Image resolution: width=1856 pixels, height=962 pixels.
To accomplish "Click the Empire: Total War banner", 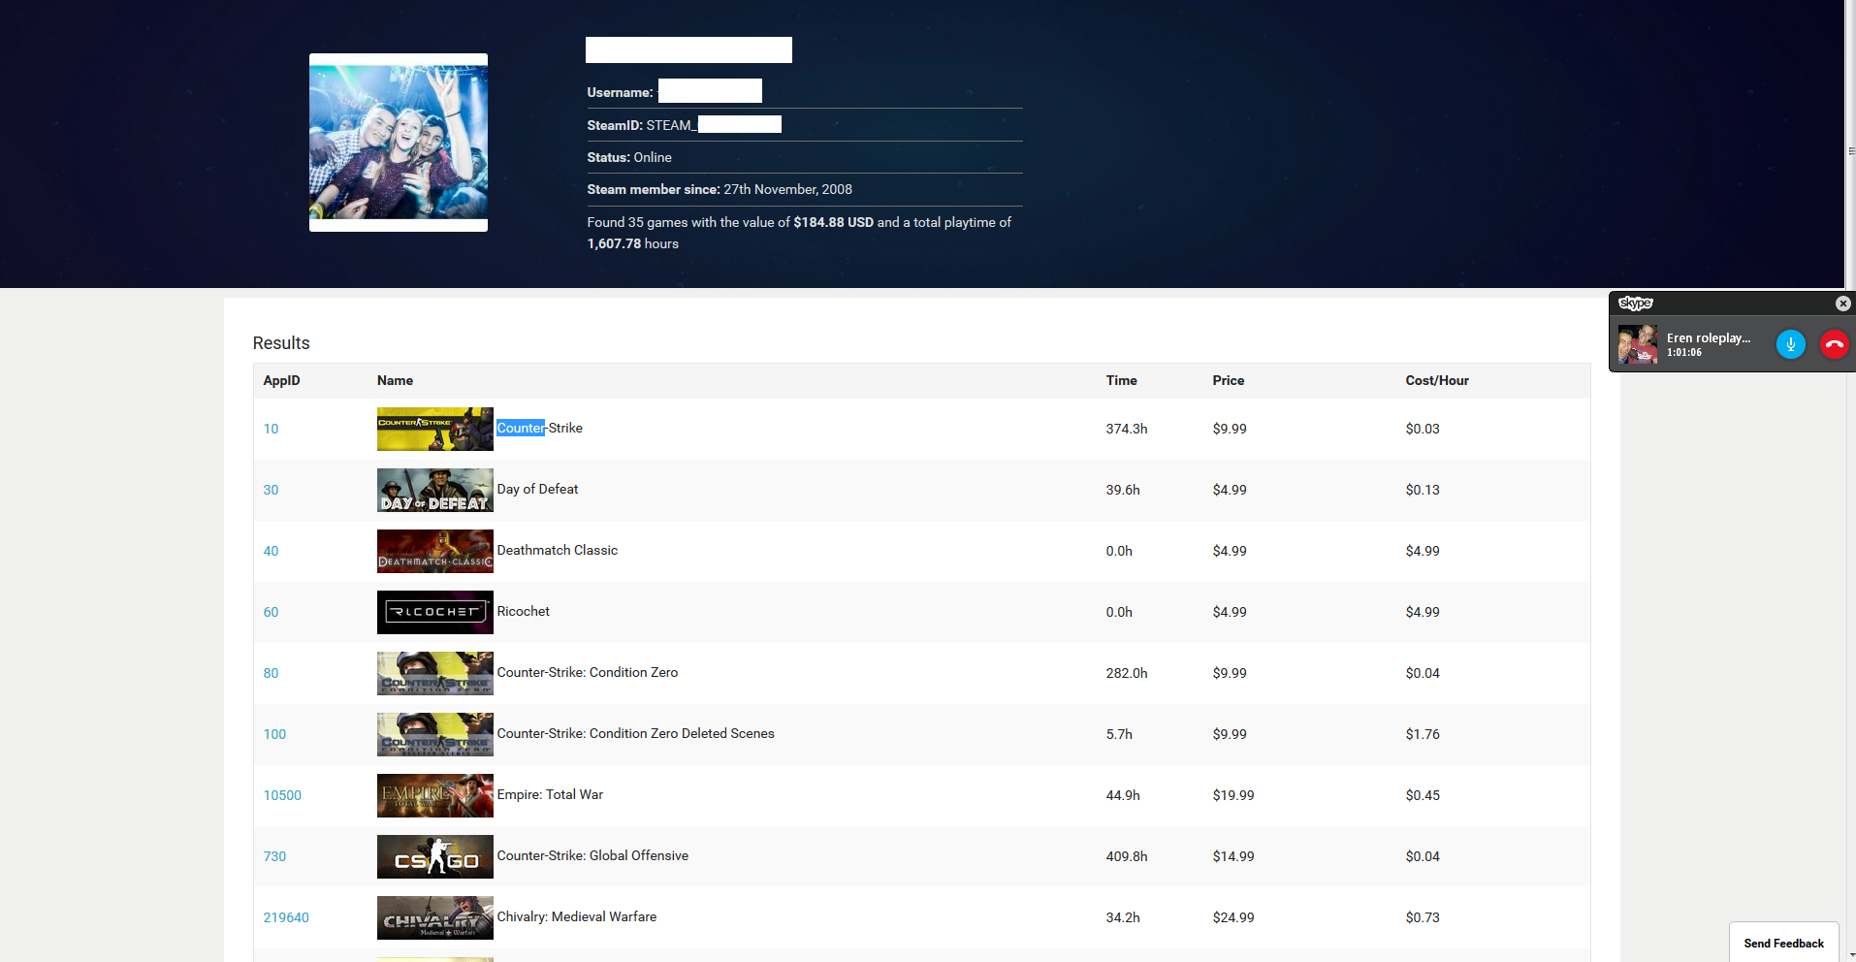I will point(435,795).
